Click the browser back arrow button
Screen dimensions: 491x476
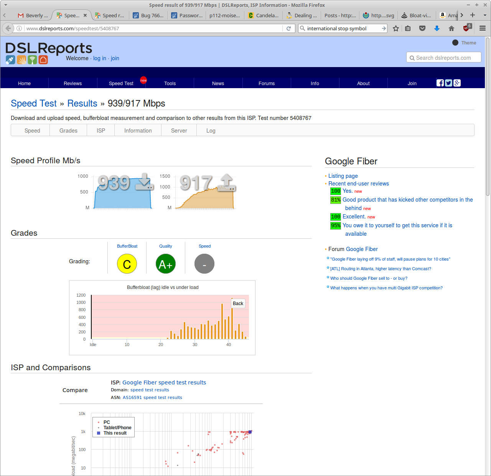[8, 28]
